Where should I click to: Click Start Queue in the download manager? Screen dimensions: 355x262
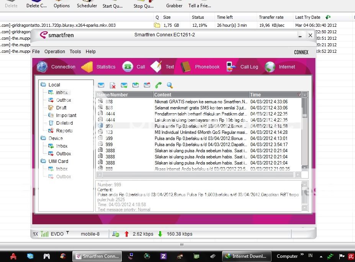click(113, 5)
